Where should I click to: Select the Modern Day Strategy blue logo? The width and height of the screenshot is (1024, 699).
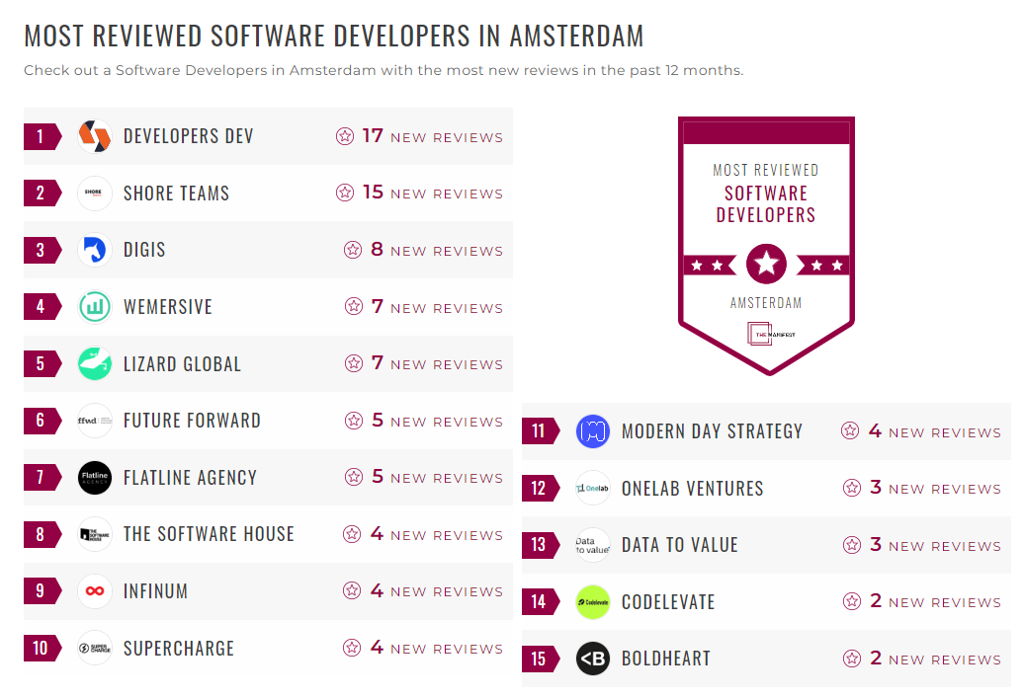tap(592, 430)
